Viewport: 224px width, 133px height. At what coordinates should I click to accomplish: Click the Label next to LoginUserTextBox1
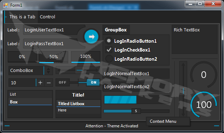13,30
